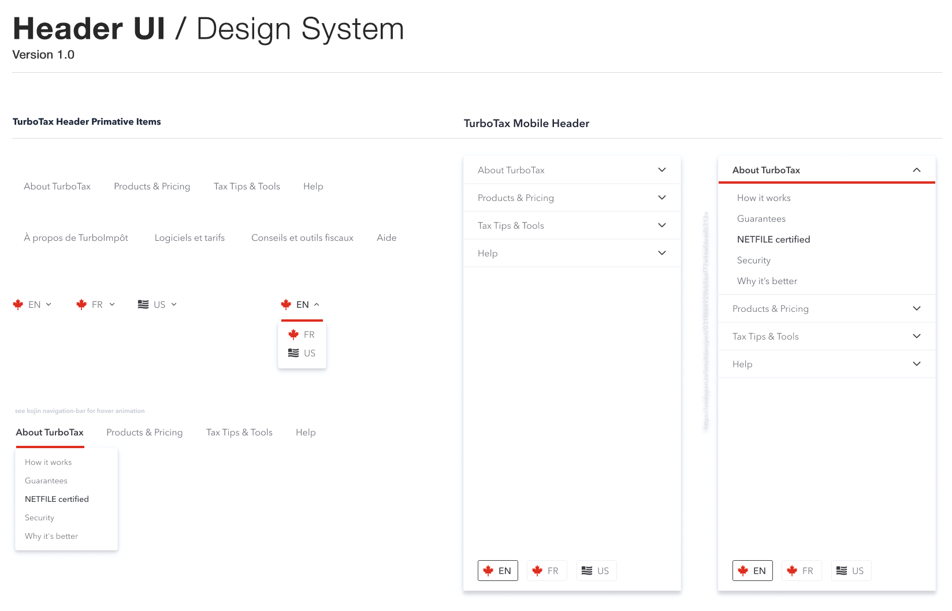Open NETFILE certified in the mobile expanded menu
The height and width of the screenshot is (611, 952).
[773, 240]
